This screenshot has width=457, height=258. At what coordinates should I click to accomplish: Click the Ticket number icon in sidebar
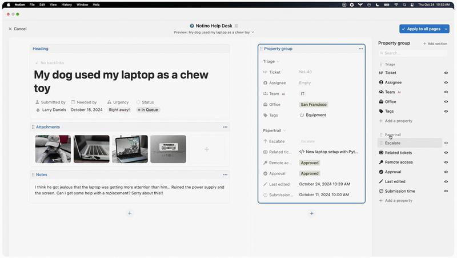(381, 73)
